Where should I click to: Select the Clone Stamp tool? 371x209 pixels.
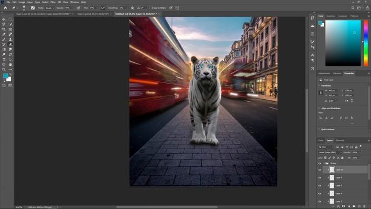(10, 39)
